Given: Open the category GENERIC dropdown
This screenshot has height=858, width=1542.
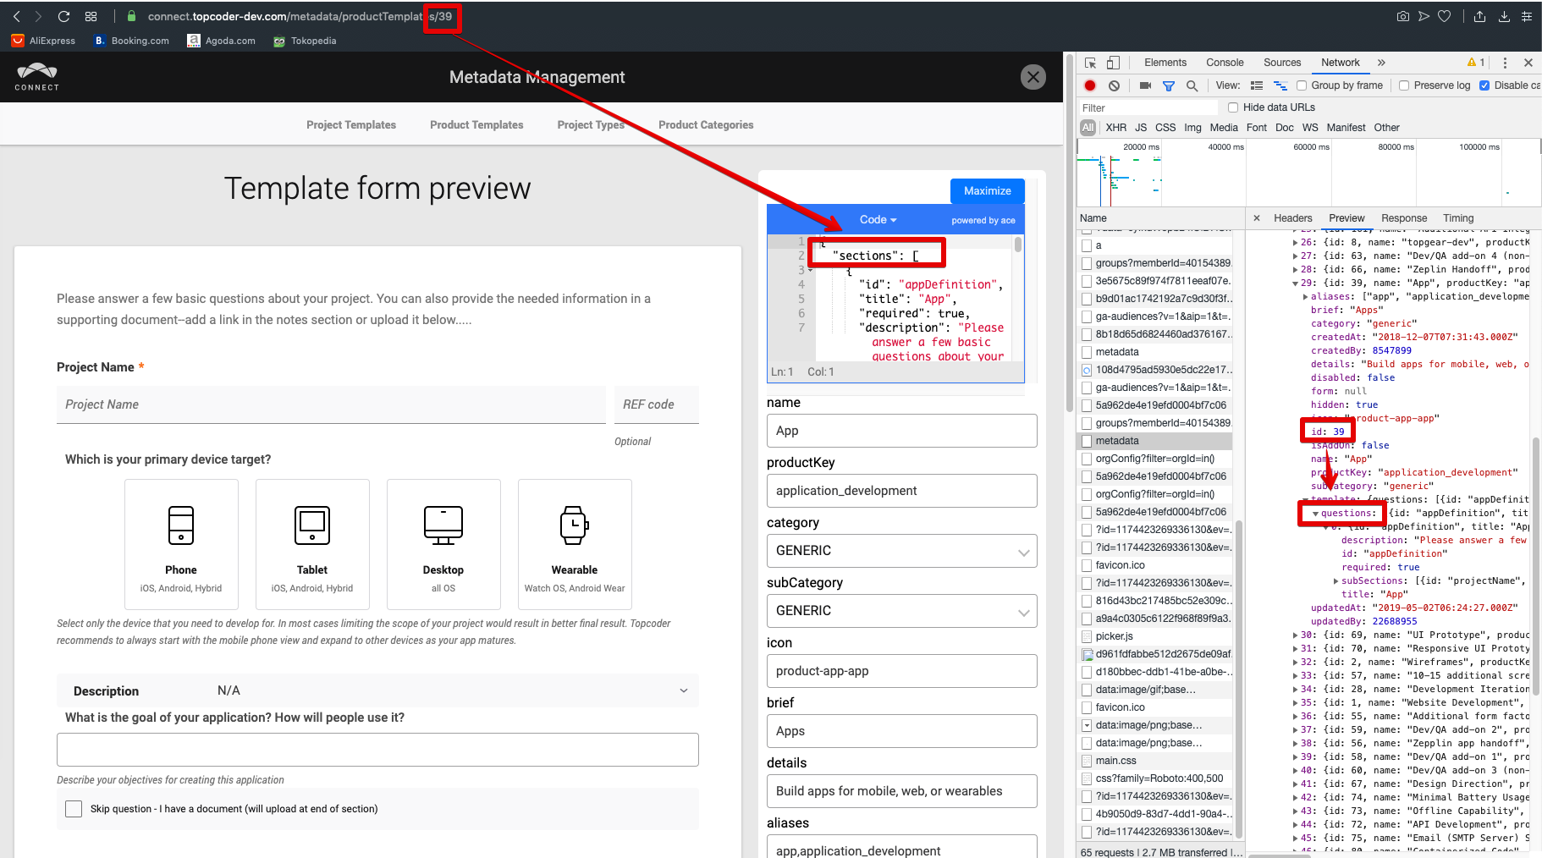Looking at the screenshot, I should pyautogui.click(x=901, y=551).
